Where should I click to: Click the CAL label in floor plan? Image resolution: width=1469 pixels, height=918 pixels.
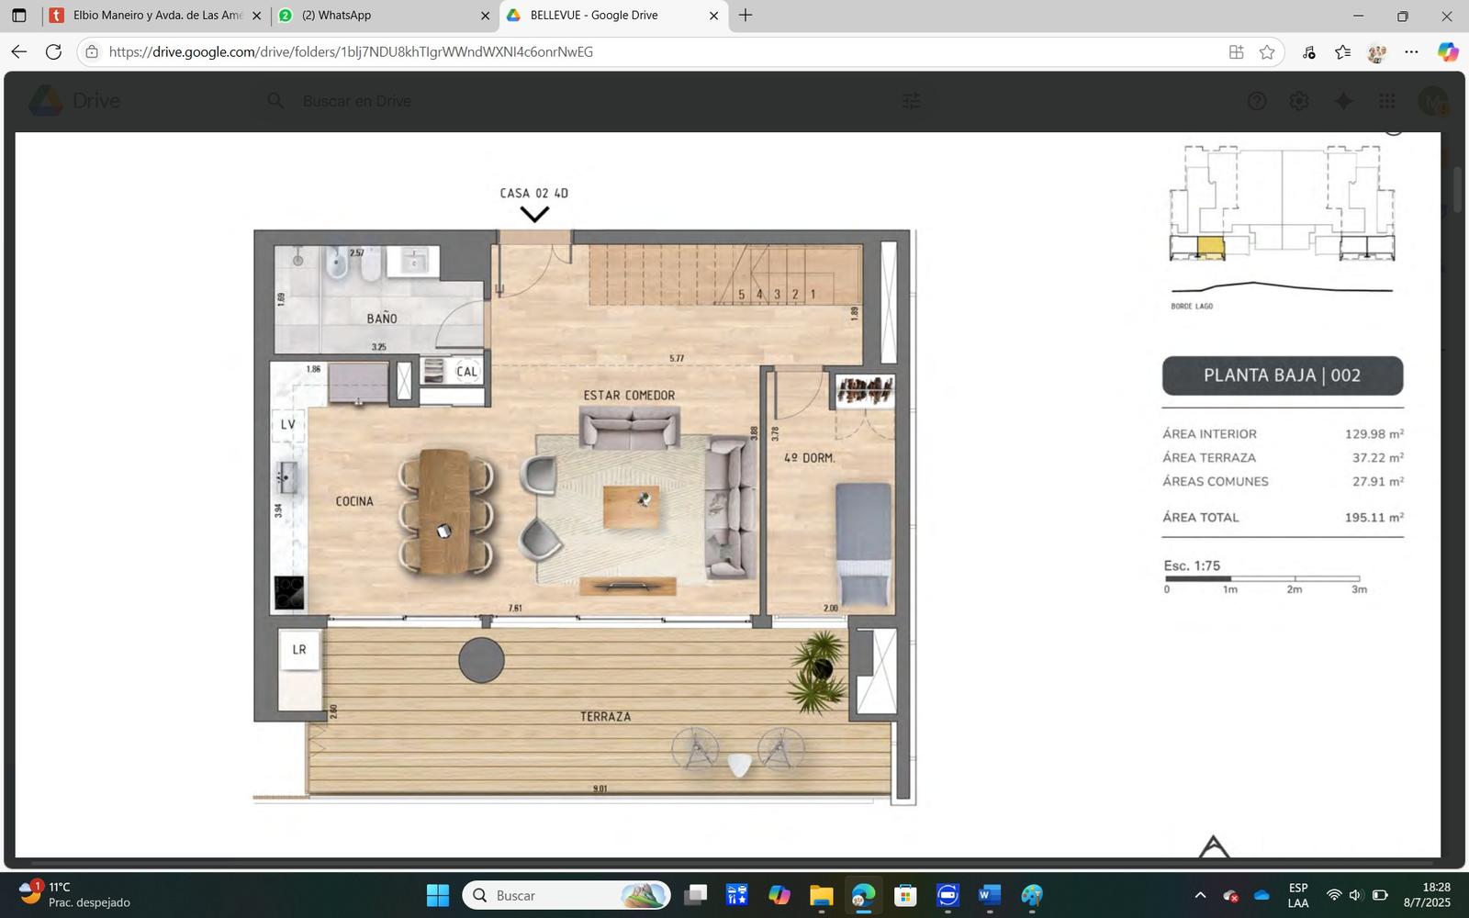coord(466,372)
